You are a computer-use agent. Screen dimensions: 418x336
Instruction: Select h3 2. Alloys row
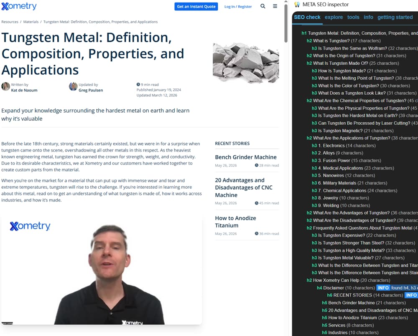point(337,153)
